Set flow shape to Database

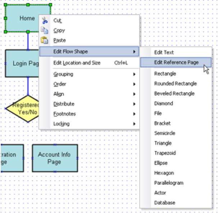164,202
